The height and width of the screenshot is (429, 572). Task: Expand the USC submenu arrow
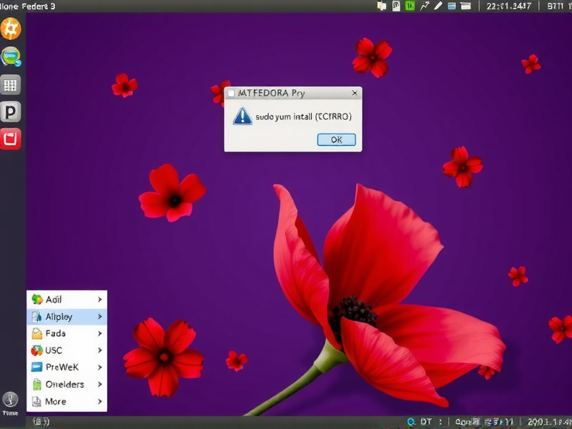pyautogui.click(x=100, y=350)
